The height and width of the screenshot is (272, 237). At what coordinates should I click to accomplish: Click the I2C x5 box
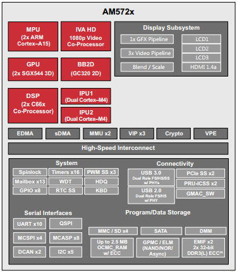[x=66, y=252]
